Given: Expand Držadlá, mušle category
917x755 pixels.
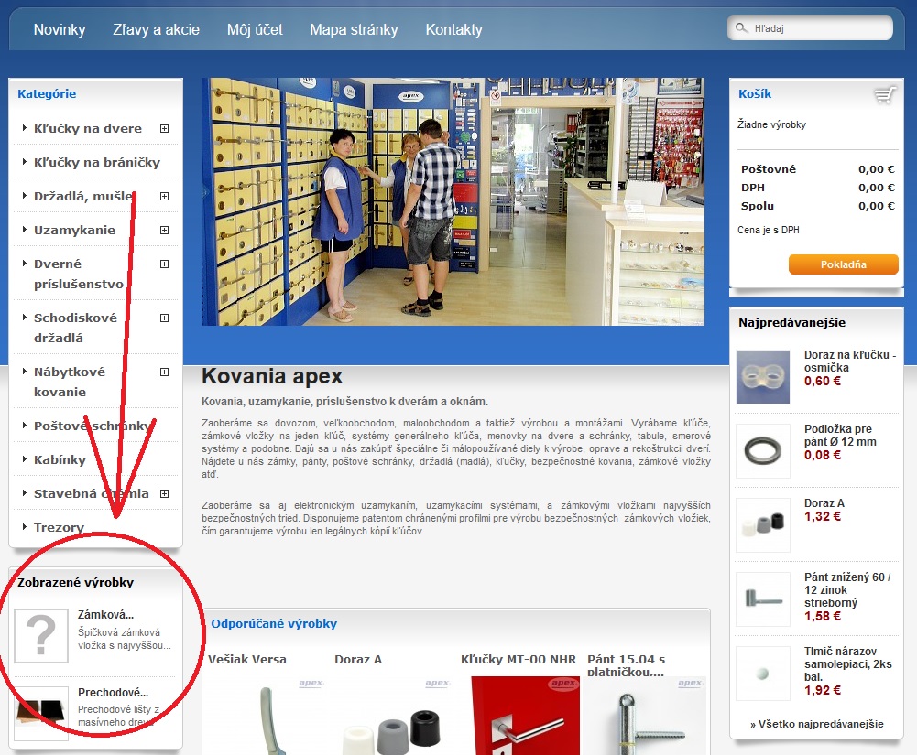Looking at the screenshot, I should pos(164,197).
